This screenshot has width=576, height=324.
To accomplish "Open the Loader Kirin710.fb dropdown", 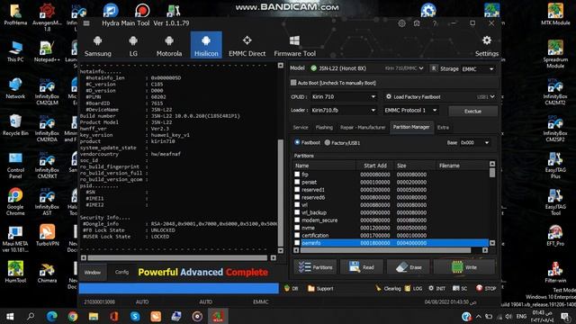I will tap(373, 110).
